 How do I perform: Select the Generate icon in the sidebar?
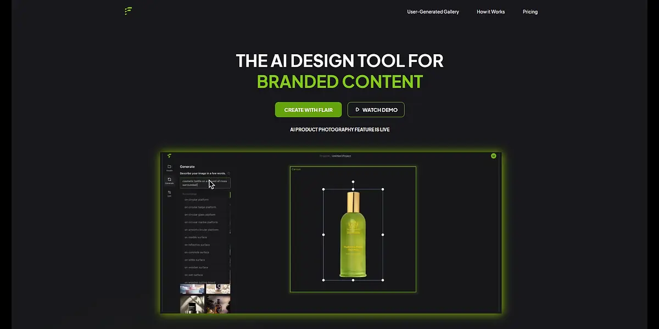tap(169, 180)
